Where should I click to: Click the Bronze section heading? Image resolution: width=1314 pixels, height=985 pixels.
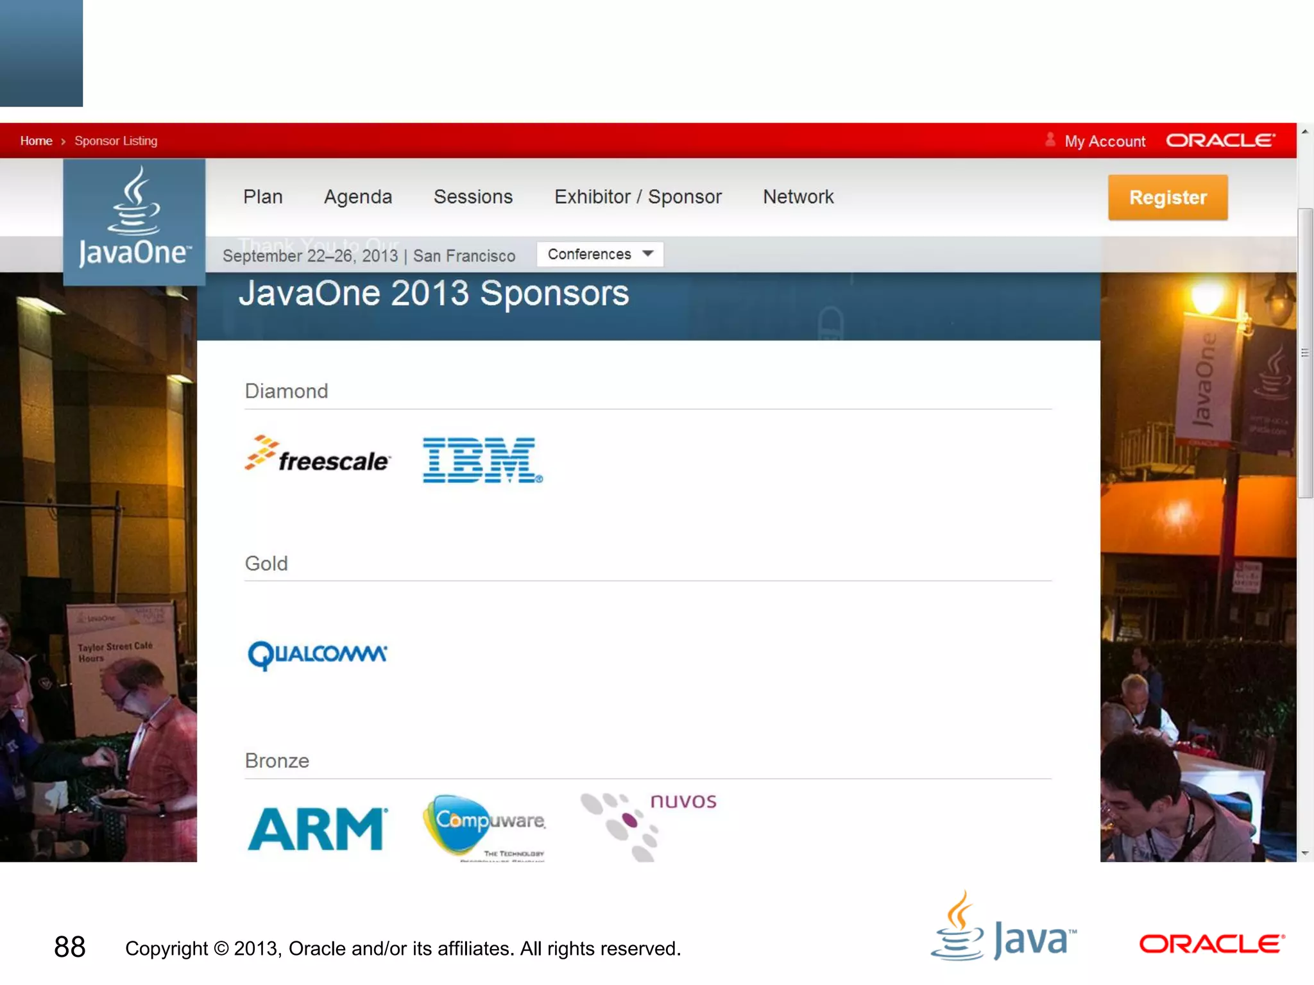(277, 761)
